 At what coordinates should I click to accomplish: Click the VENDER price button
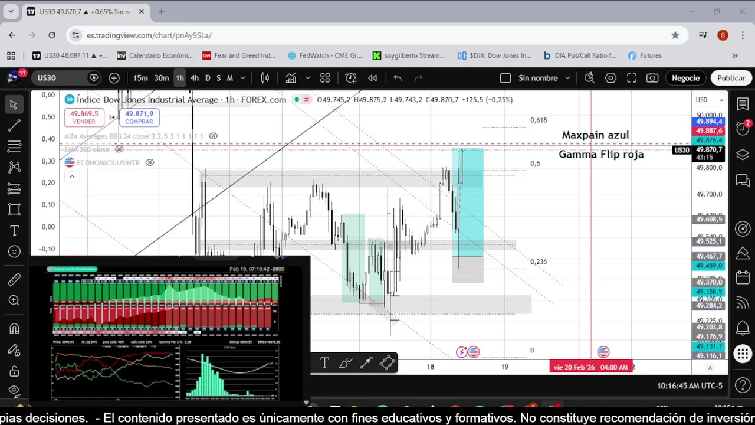coord(84,117)
